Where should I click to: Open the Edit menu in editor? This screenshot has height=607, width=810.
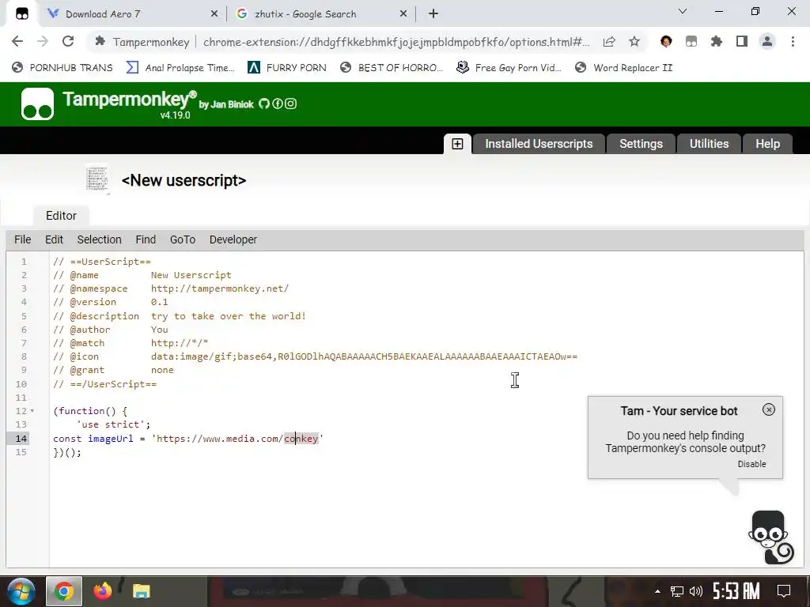click(x=55, y=239)
